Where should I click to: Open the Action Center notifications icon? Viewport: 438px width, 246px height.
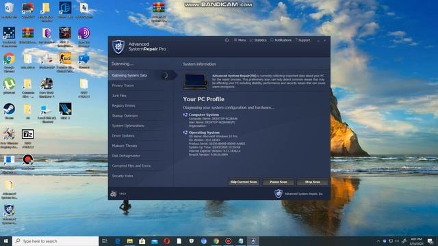(x=430, y=241)
